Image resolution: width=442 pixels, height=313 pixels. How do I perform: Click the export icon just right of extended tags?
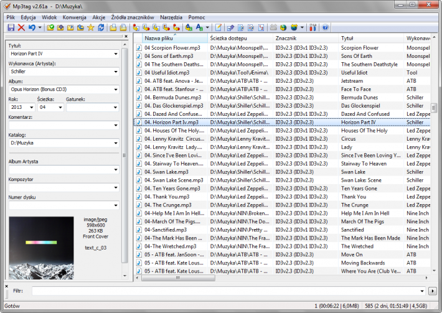230,27
